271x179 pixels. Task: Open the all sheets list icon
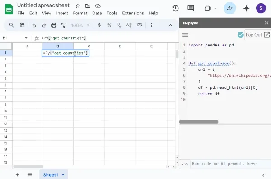[30, 175]
